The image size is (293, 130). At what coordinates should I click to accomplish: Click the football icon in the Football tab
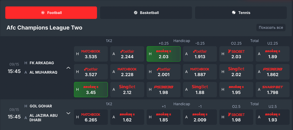pos(43,13)
